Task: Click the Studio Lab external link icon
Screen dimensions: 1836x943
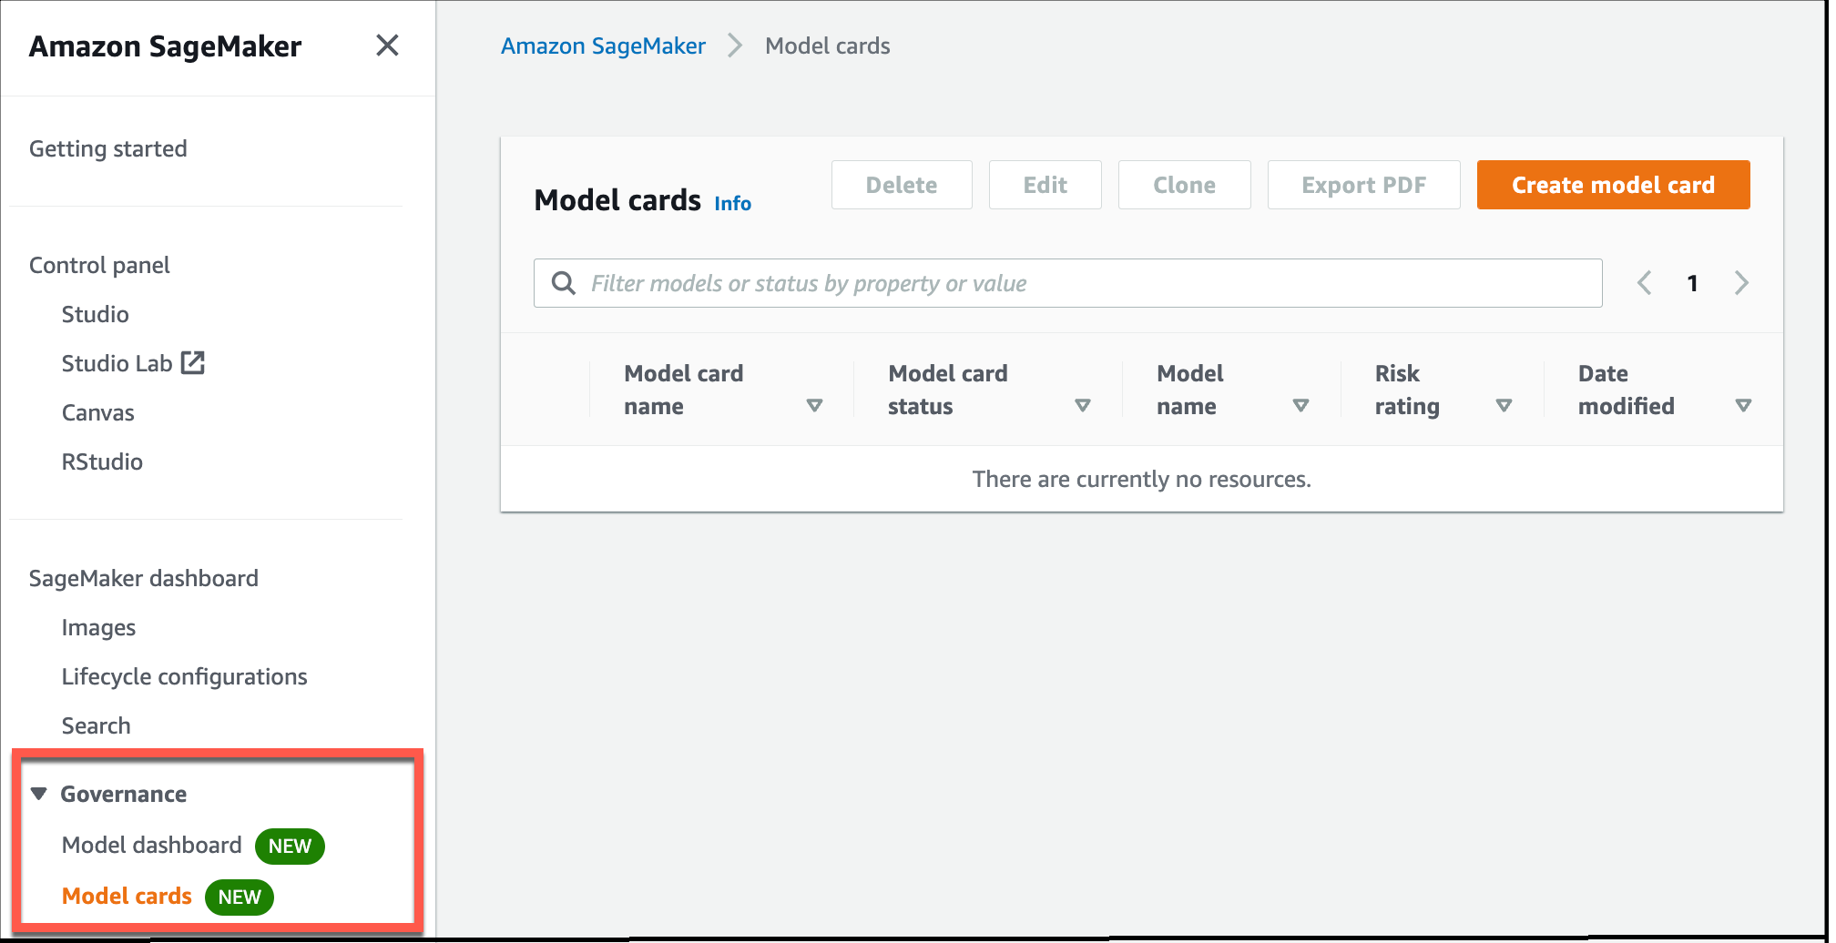Action: point(193,363)
